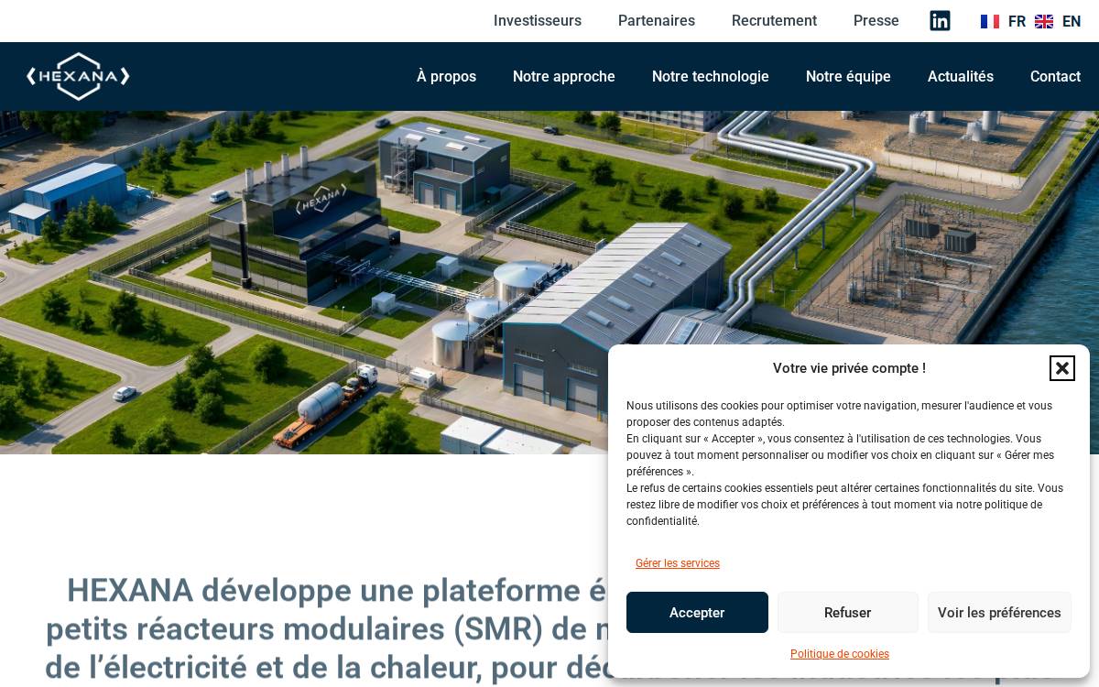Select the French flag icon

click(990, 21)
